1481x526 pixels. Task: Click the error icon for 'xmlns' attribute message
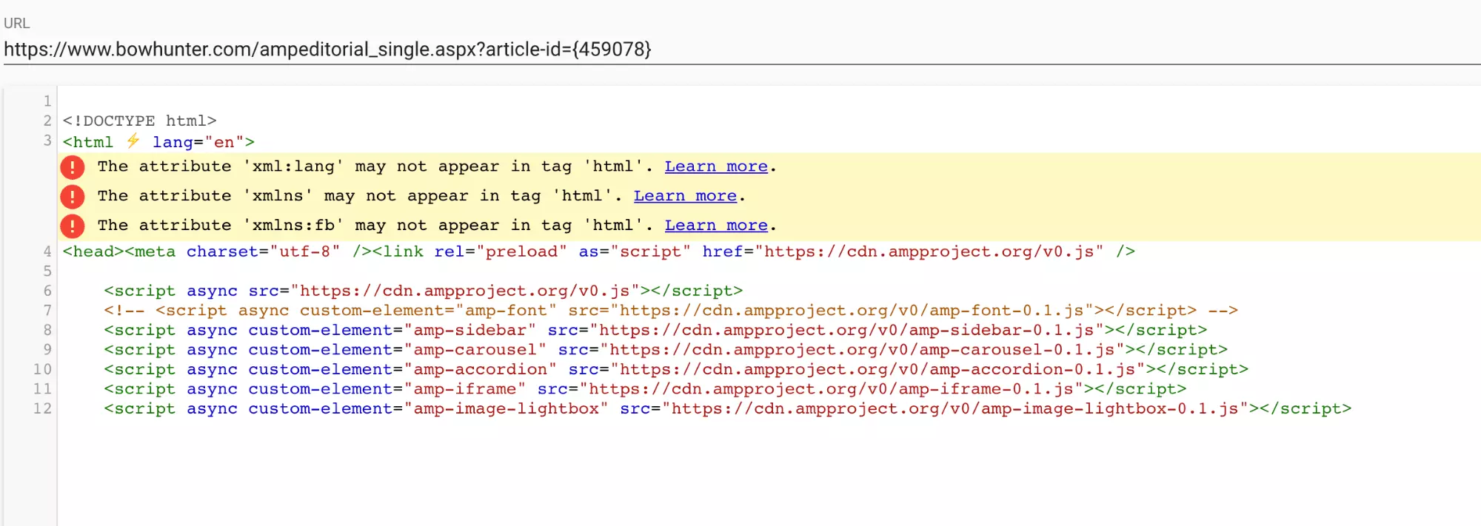click(73, 197)
